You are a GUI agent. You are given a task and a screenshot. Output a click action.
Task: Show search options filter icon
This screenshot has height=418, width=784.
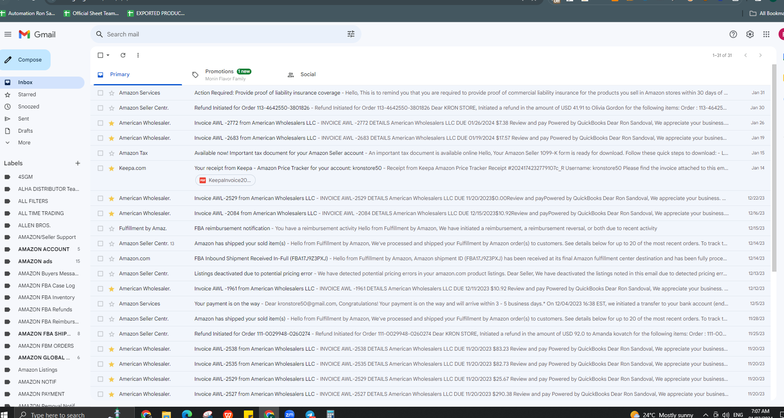[351, 34]
